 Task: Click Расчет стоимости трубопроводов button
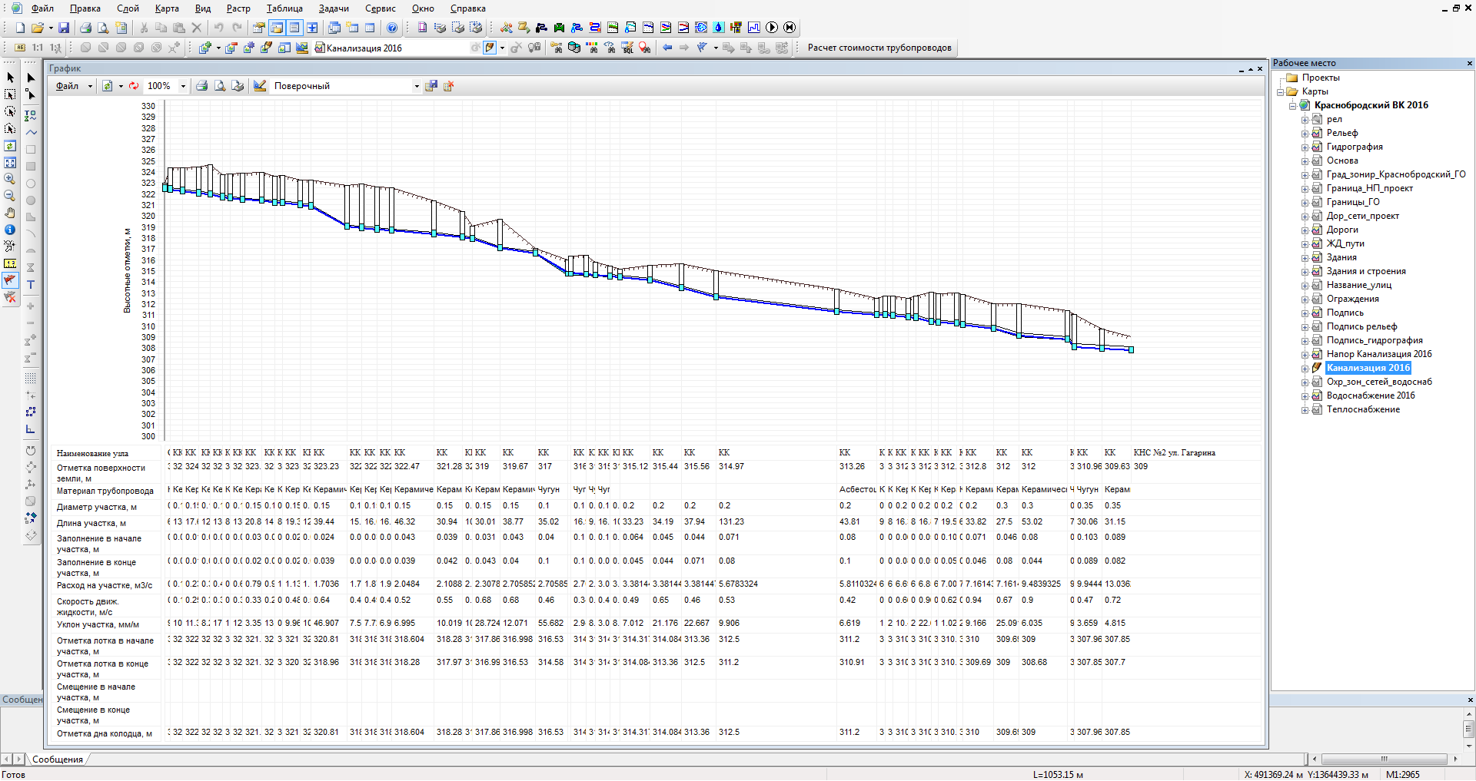coord(879,48)
